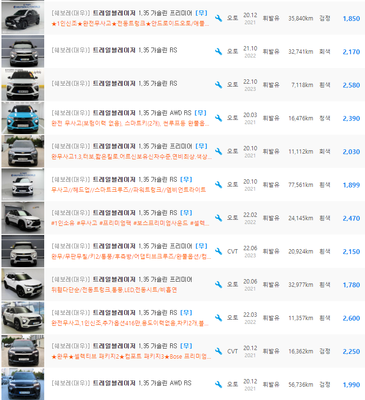Click the [무] badge on the 2,250 RS listing
This screenshot has width=365, height=400.
pos(186,346)
